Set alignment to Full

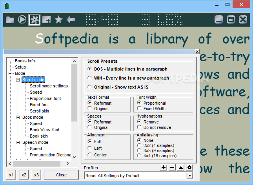point(94,141)
